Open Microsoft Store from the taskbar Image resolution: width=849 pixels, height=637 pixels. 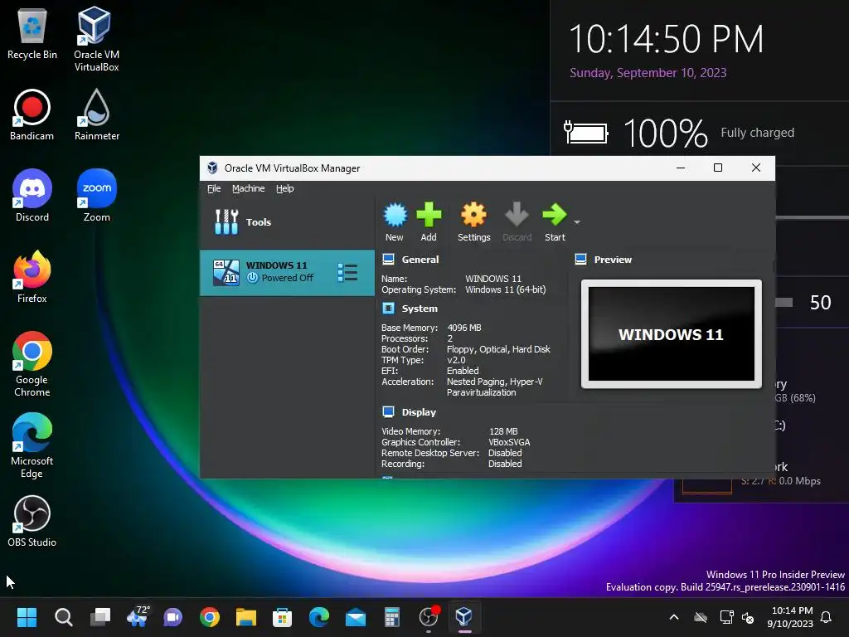282,617
